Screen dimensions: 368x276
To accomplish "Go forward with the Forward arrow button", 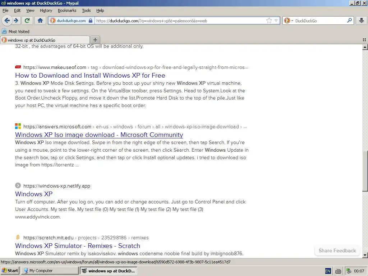I will (16, 20).
